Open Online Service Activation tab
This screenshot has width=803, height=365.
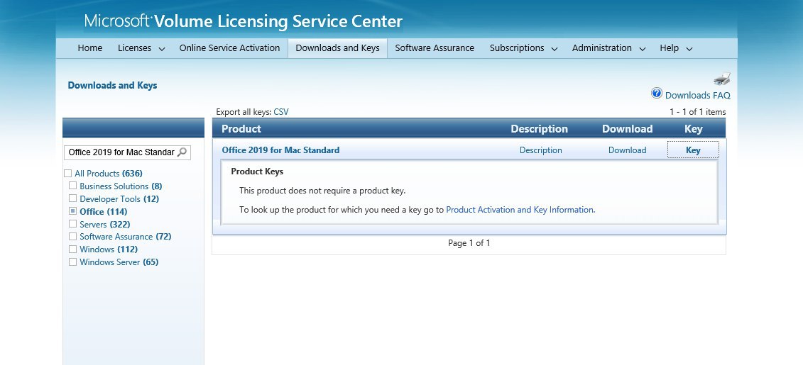(x=229, y=48)
